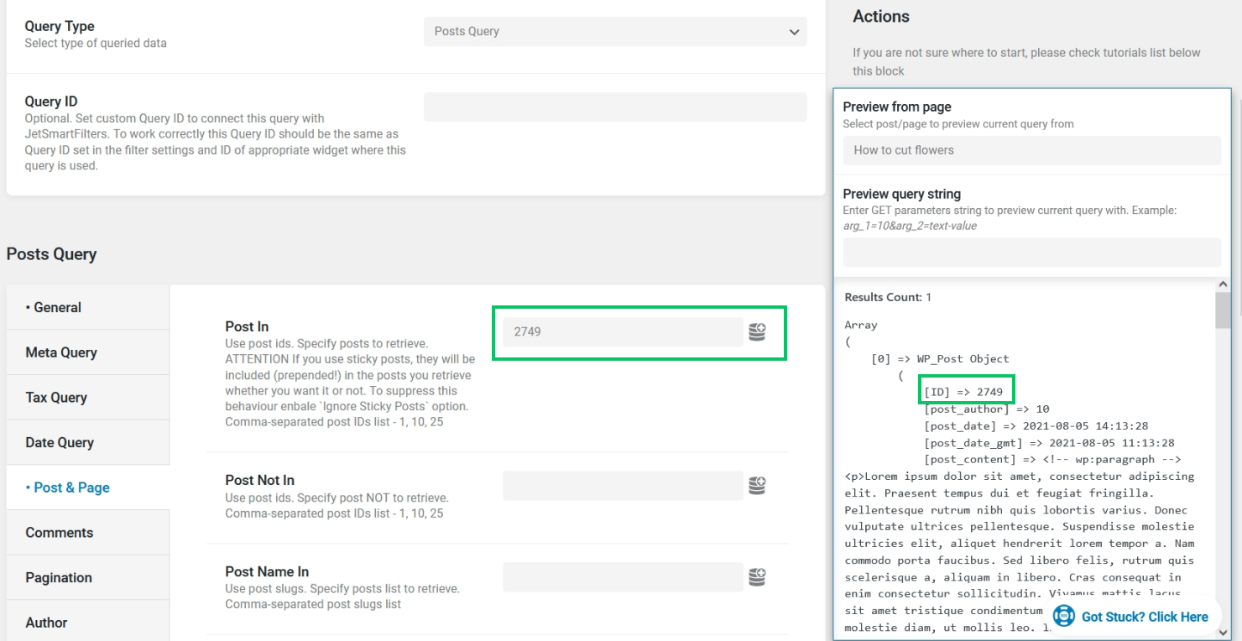Click the '[ID] => 2749' line
This screenshot has height=641, width=1242.
click(963, 392)
